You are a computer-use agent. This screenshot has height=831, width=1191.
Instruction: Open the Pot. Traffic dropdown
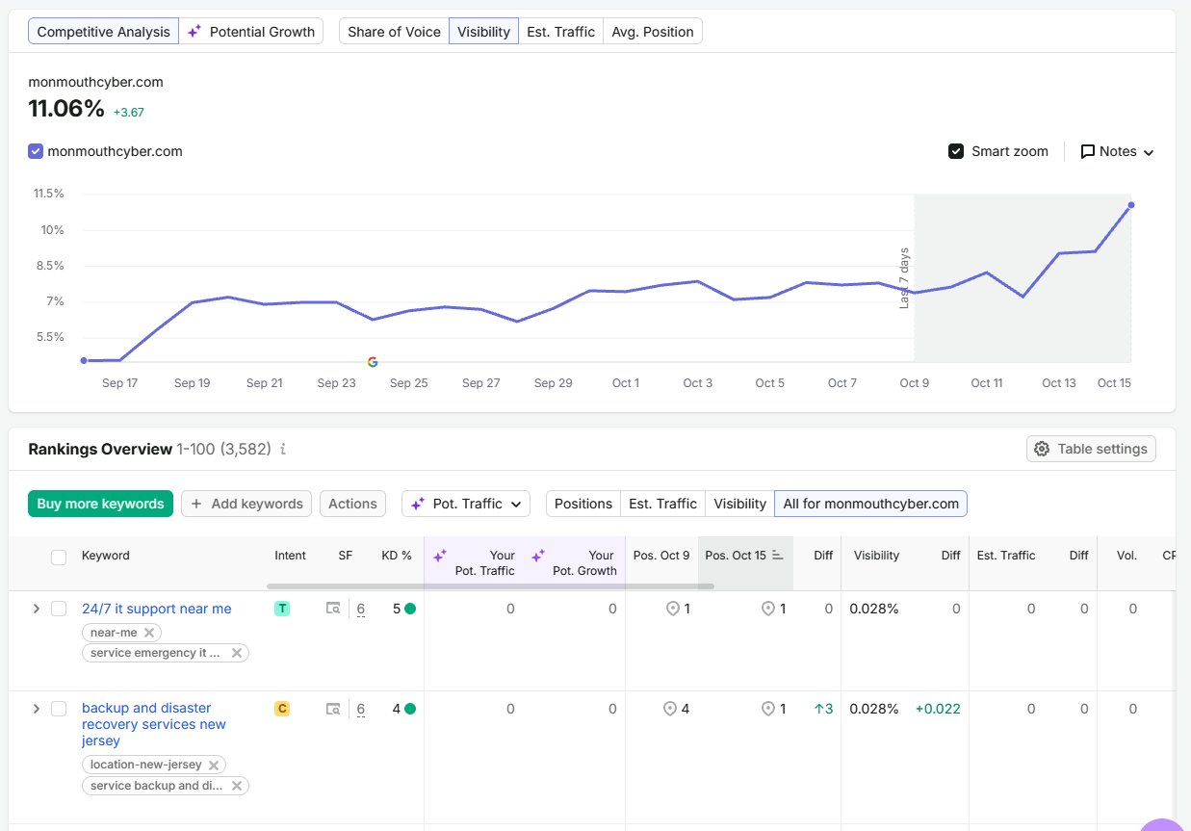point(466,504)
